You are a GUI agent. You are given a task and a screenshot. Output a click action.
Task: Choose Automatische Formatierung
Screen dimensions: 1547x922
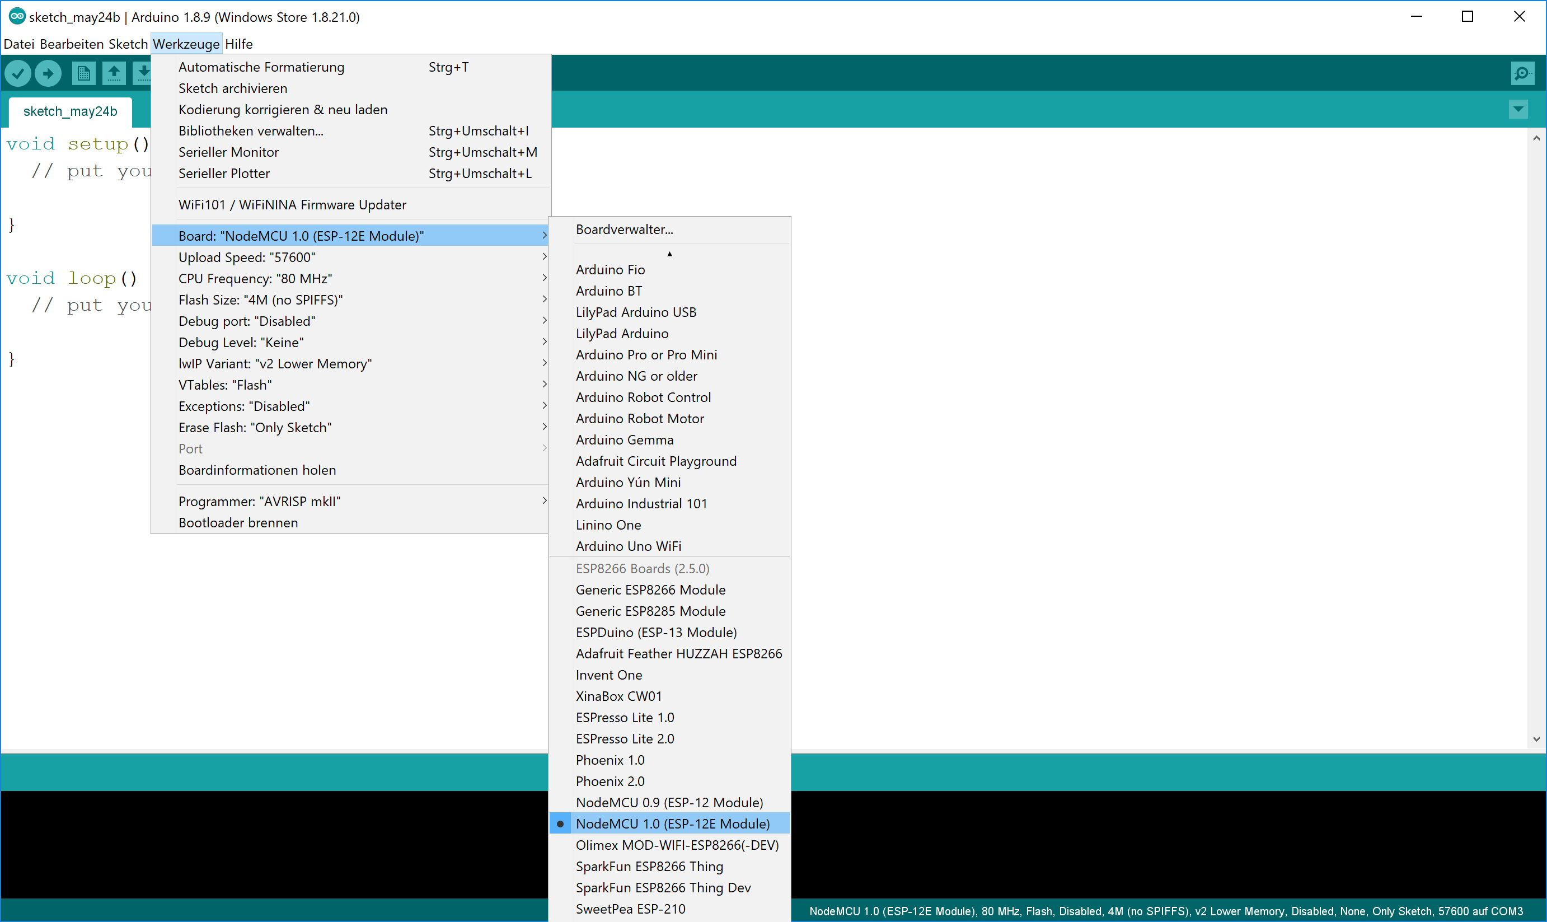pos(351,67)
